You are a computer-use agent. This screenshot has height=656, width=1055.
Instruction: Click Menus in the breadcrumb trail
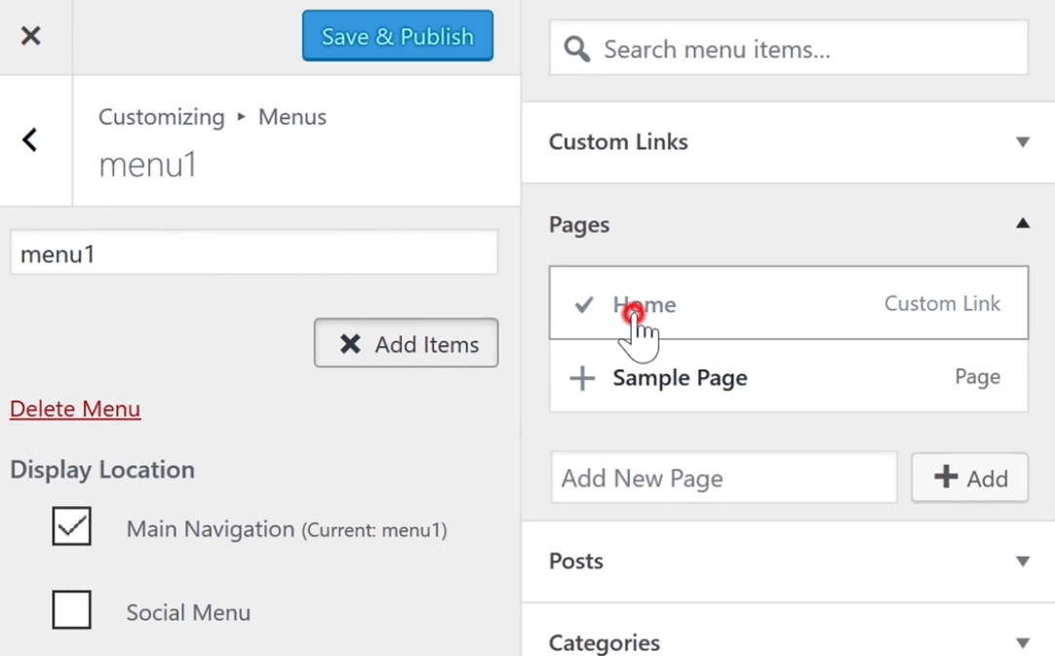click(x=292, y=116)
